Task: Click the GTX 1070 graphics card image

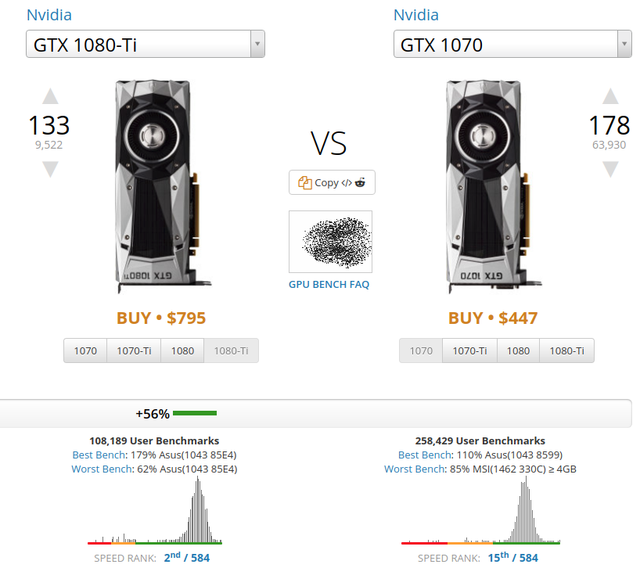Action: point(488,186)
